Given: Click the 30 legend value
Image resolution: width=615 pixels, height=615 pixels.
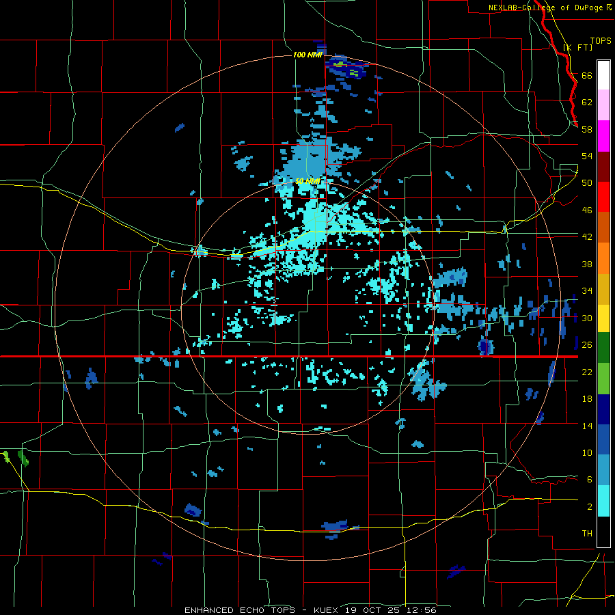Looking at the screenshot, I should [x=587, y=318].
